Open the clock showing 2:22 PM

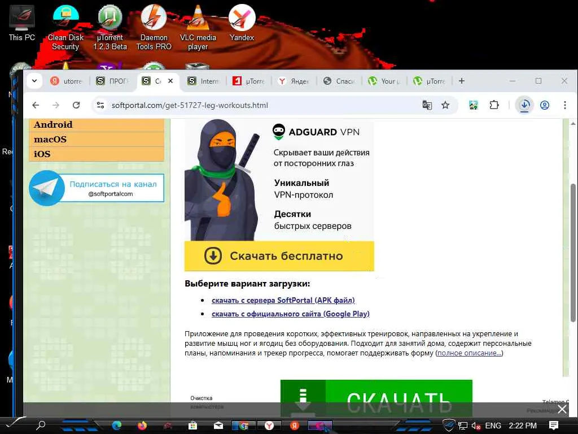click(523, 426)
